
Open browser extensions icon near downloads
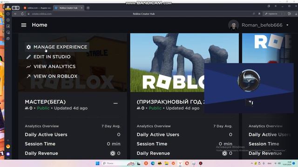[289, 14]
